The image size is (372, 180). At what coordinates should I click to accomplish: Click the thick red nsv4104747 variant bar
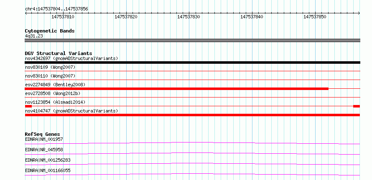coord(192,115)
